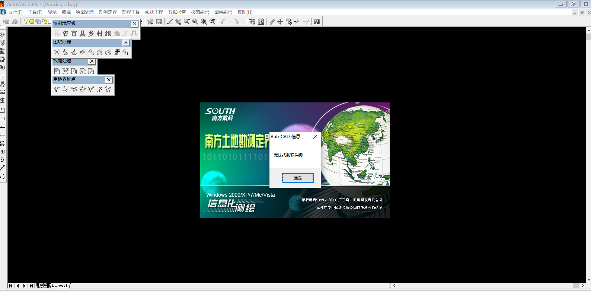This screenshot has width=591, height=292.
Task: Close the 用地界址点 toolbar
Action: (x=109, y=80)
